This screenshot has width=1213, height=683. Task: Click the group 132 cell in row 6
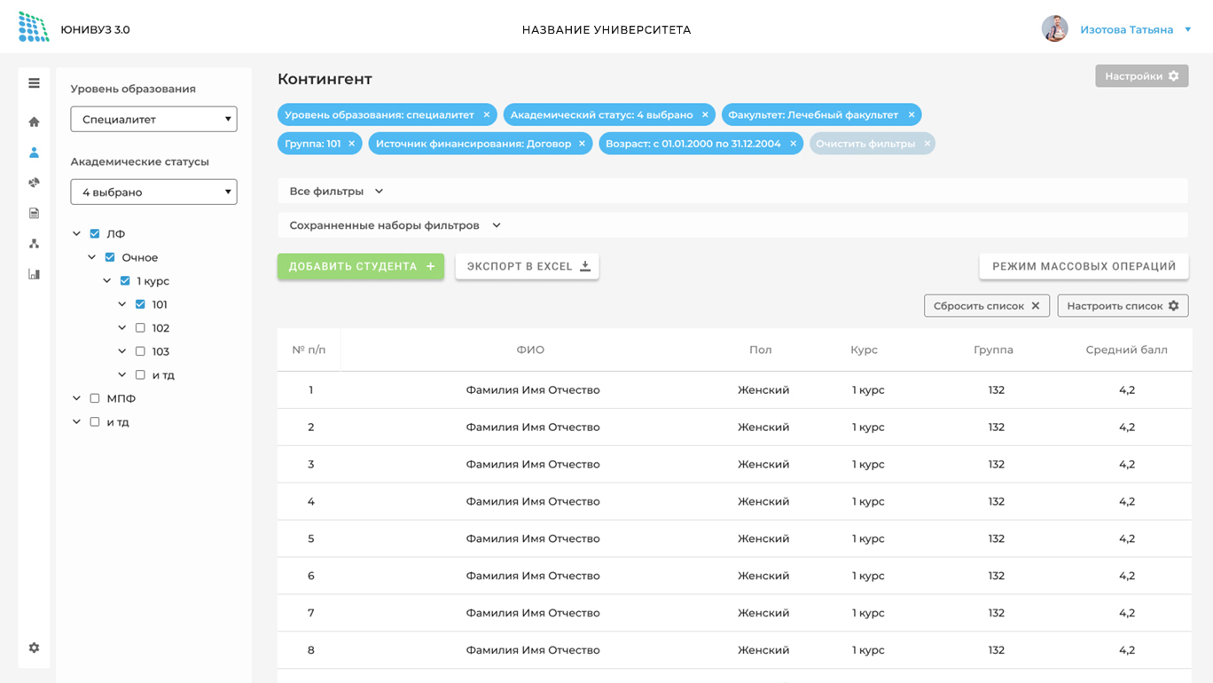pos(997,576)
